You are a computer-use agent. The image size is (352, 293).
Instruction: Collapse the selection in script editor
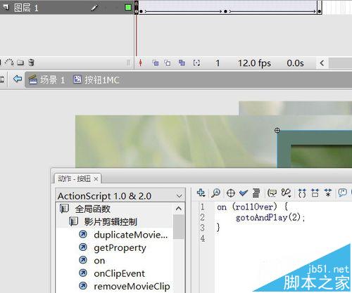pos(315,193)
